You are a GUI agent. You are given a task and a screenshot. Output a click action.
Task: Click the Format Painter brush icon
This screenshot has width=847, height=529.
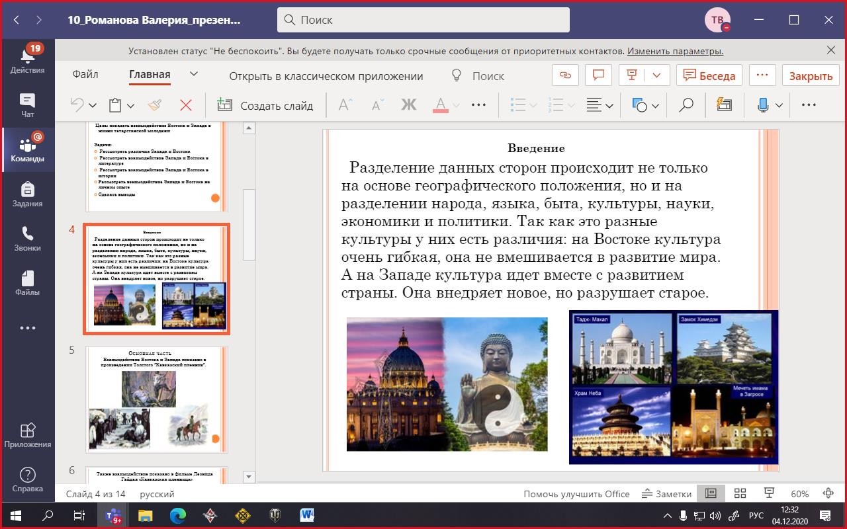[155, 105]
